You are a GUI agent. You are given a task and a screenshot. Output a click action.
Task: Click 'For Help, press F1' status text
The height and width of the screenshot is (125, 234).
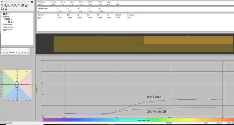6,123
